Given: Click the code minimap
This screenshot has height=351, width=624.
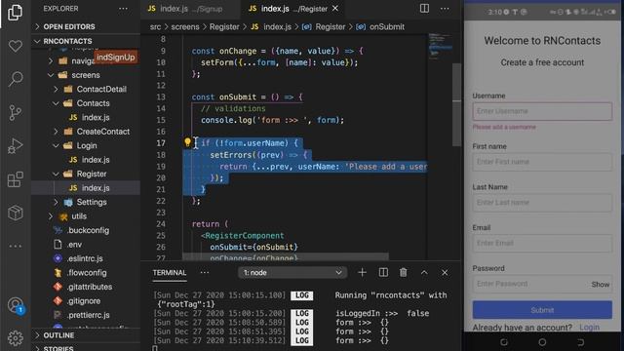Looking at the screenshot, I should pyautogui.click(x=440, y=46).
